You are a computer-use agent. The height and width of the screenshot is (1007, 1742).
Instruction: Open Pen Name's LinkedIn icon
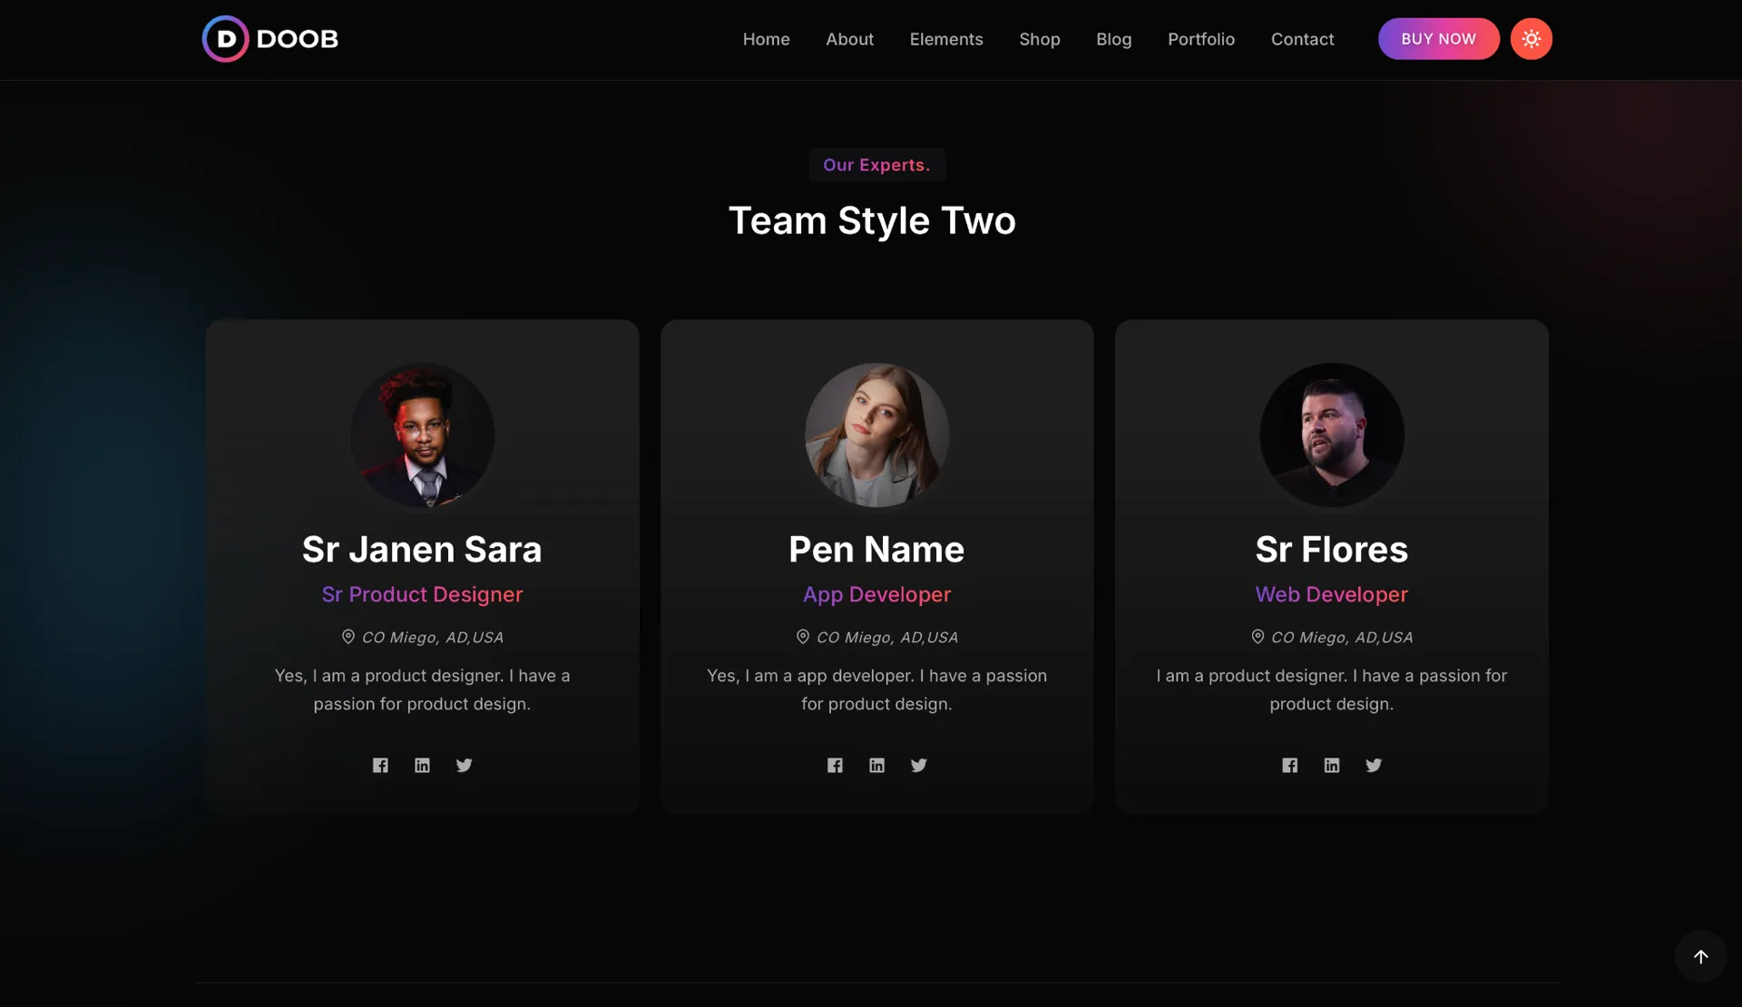(x=876, y=766)
